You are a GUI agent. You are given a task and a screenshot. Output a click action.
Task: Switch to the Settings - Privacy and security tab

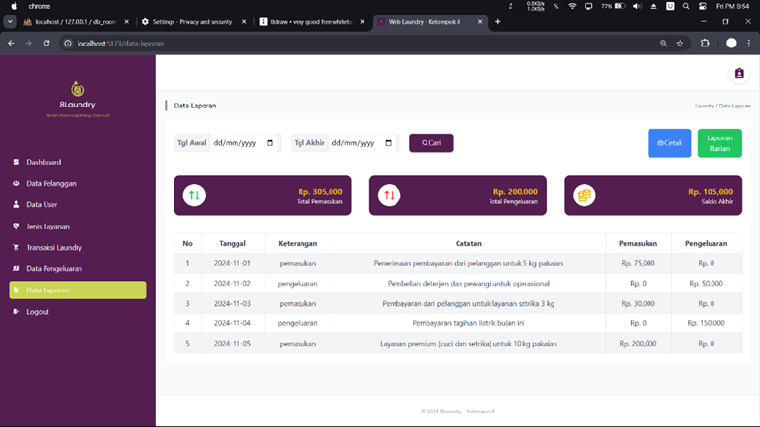(x=194, y=21)
